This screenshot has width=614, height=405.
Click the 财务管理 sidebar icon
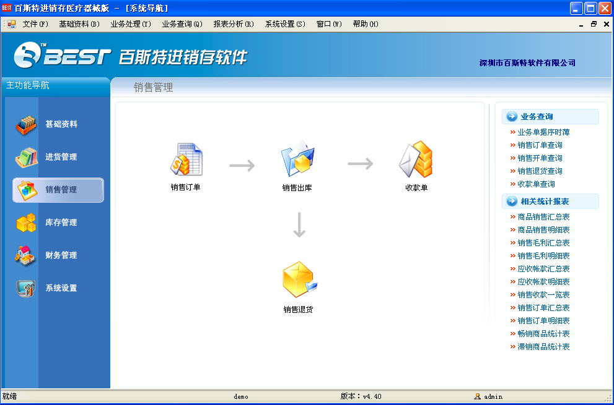tap(25, 255)
